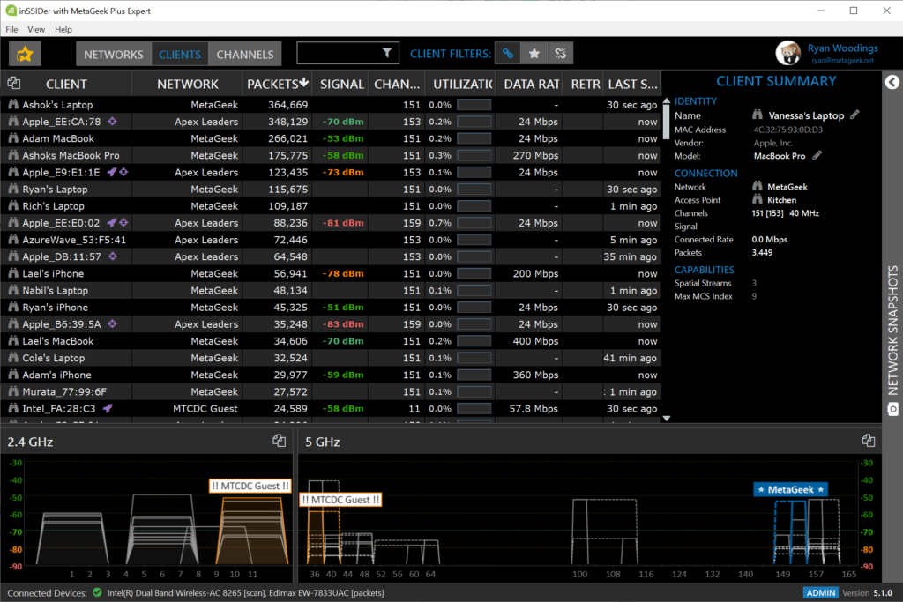The height and width of the screenshot is (602, 903).
Task: Sort by the PACKETS column header
Action: coord(278,84)
